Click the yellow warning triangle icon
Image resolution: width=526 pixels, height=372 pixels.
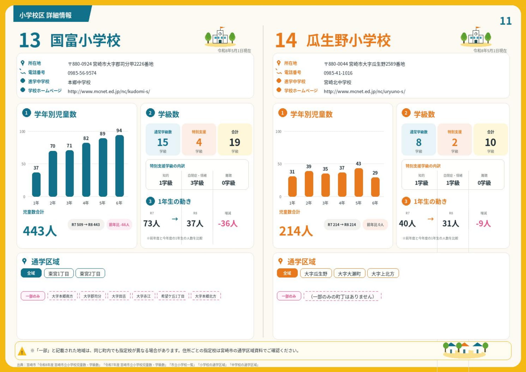22,351
